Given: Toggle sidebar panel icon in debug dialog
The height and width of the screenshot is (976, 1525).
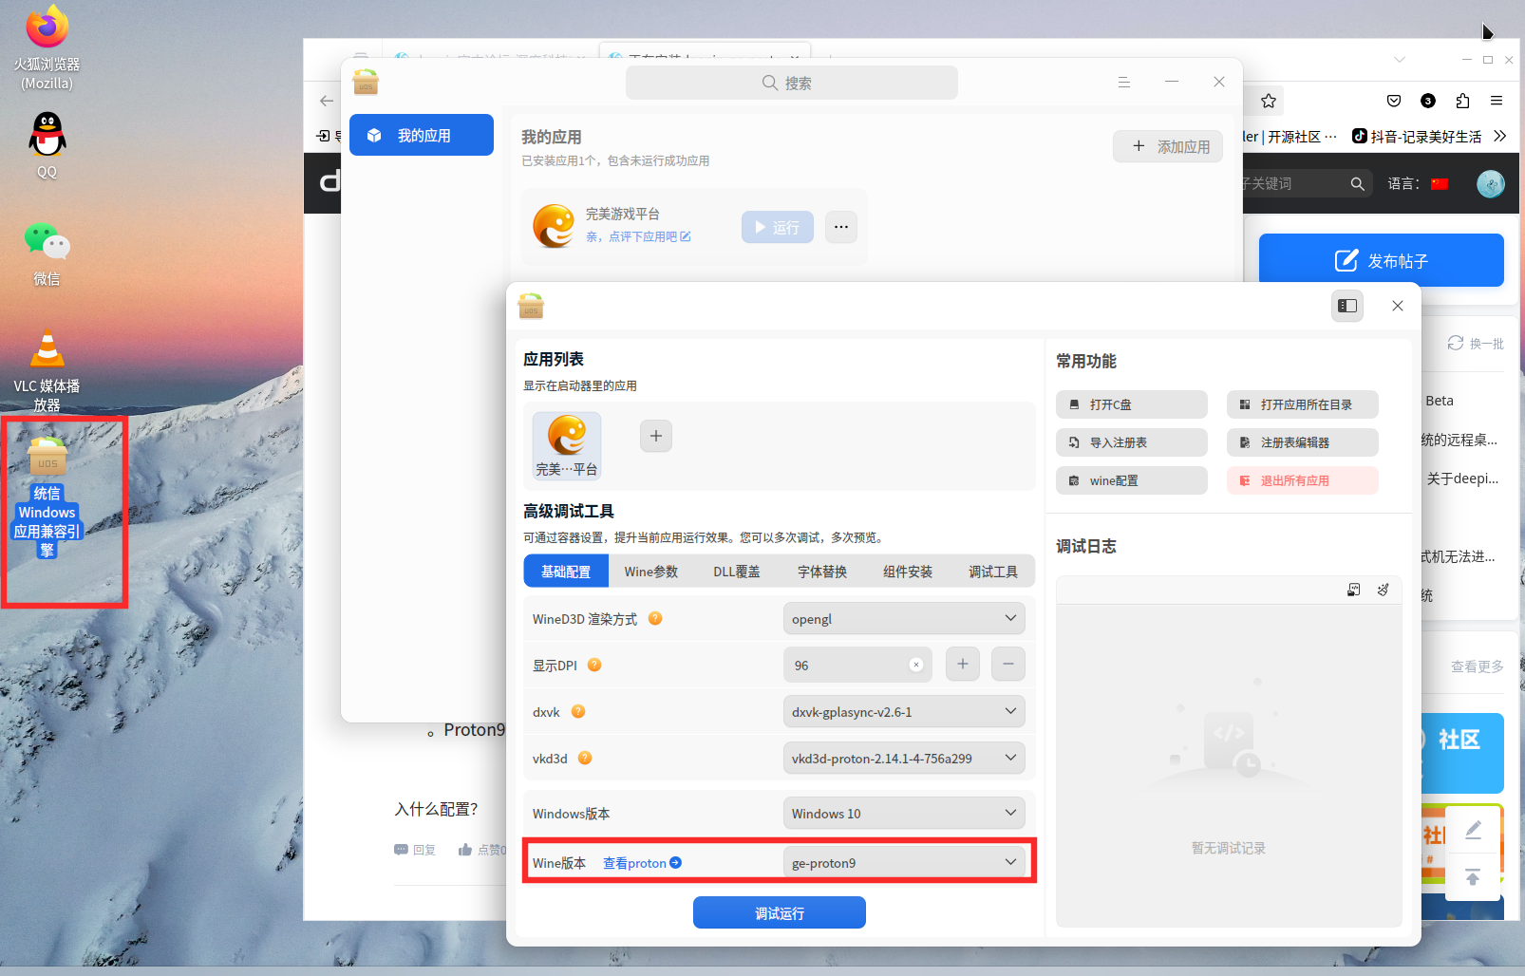Looking at the screenshot, I should click(x=1347, y=306).
